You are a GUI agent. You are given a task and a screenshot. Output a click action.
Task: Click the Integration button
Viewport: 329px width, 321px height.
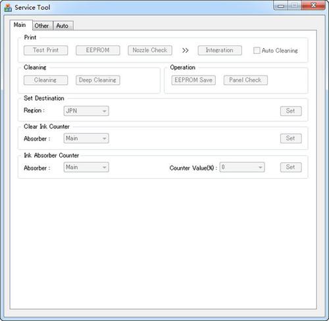pyautogui.click(x=220, y=50)
